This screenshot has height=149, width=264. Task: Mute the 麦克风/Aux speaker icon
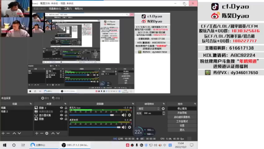pos(124,115)
